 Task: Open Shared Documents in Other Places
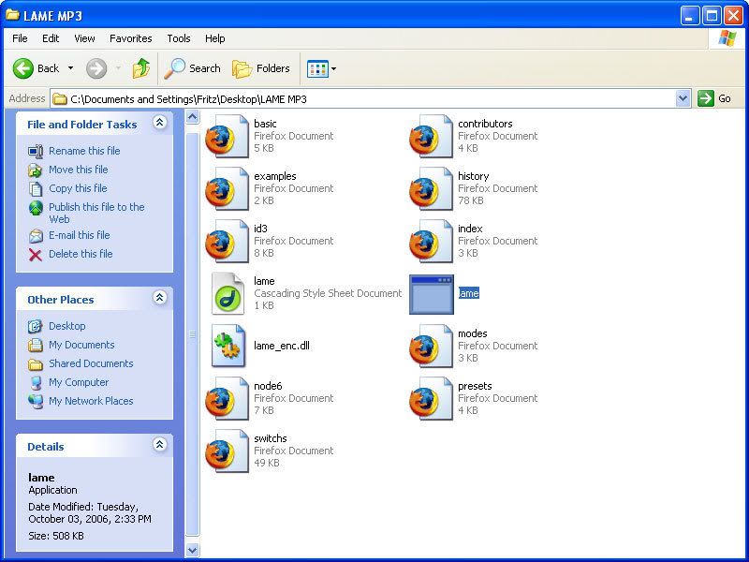click(x=91, y=363)
